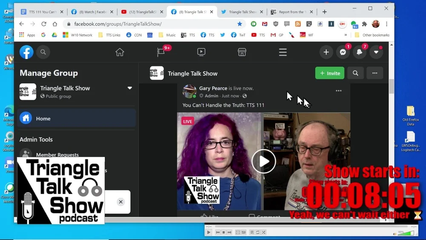Open the group's three-dot more options
426x240 pixels.
click(374, 73)
